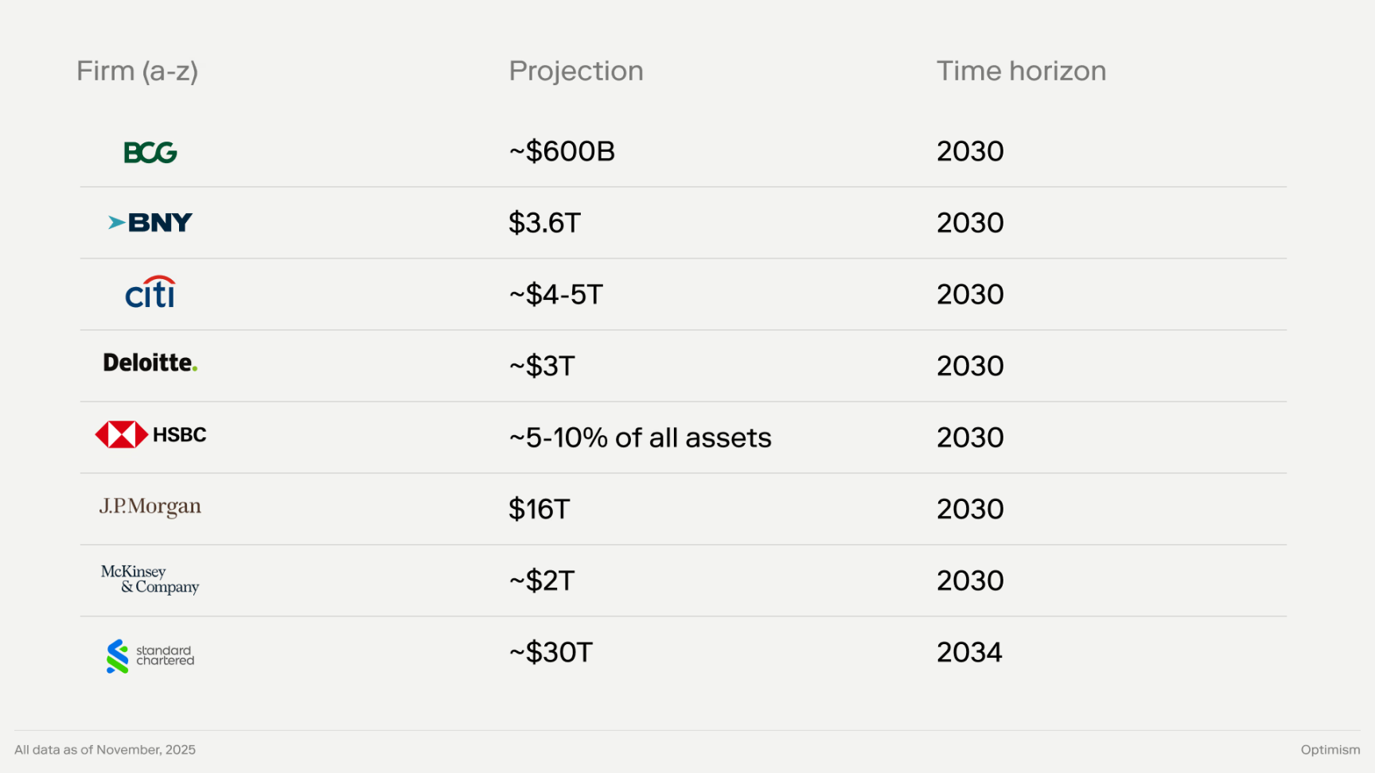Click the BCG logo
Viewport: 1375px width, 773px height.
coord(150,152)
